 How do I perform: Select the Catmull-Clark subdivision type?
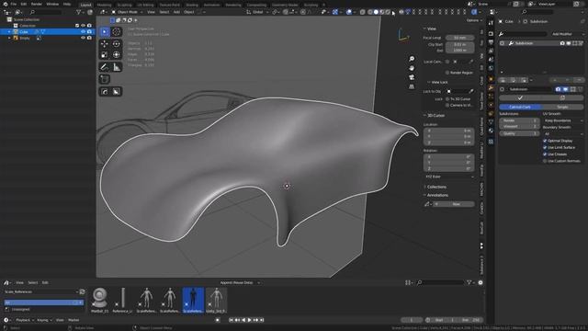click(x=520, y=107)
